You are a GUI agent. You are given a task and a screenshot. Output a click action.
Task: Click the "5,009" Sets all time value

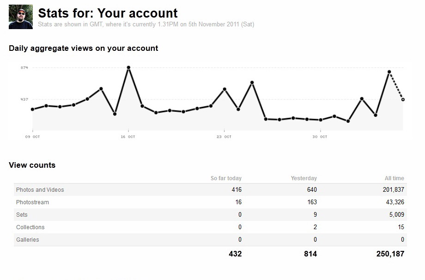[397, 215]
